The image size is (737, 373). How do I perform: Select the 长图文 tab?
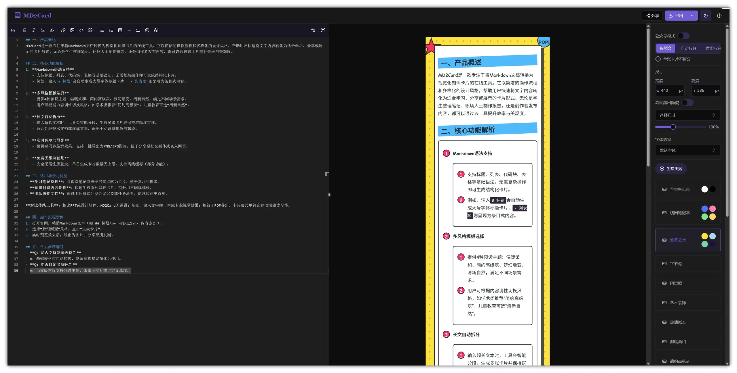point(665,48)
